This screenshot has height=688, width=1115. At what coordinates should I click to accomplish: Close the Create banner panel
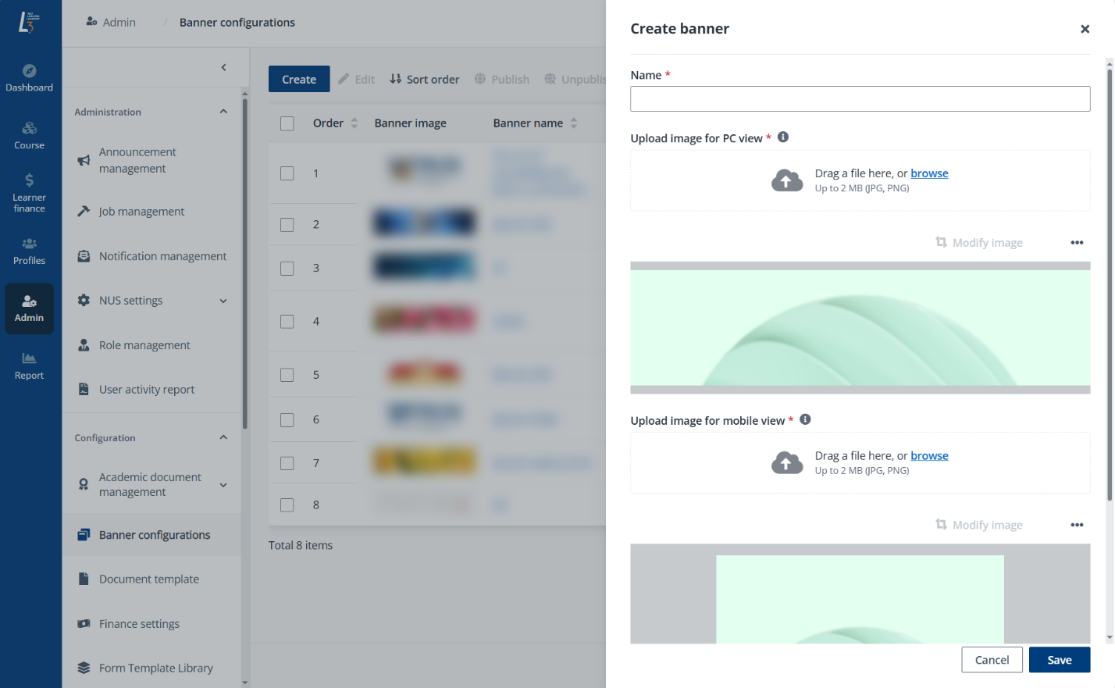[x=1085, y=29]
